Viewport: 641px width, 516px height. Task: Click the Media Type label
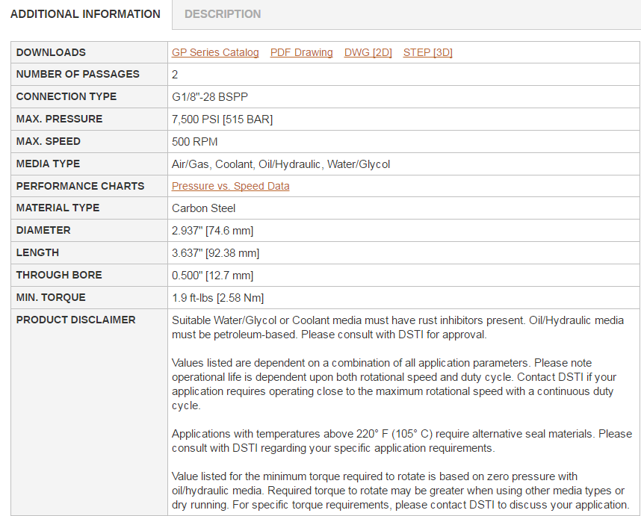pyautogui.click(x=48, y=164)
